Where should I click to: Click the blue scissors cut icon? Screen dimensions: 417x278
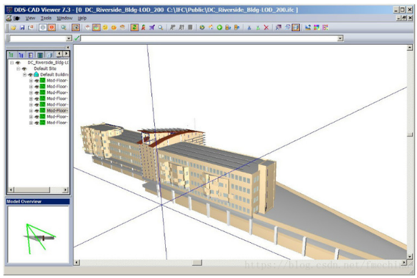249,28
